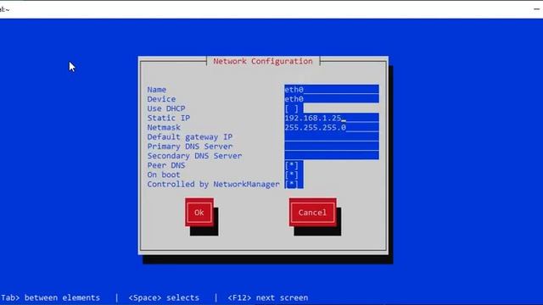Click the Default gateway IP label
The image size is (543, 305).
[190, 137]
